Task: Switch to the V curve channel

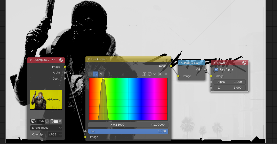Action: [x=101, y=74]
